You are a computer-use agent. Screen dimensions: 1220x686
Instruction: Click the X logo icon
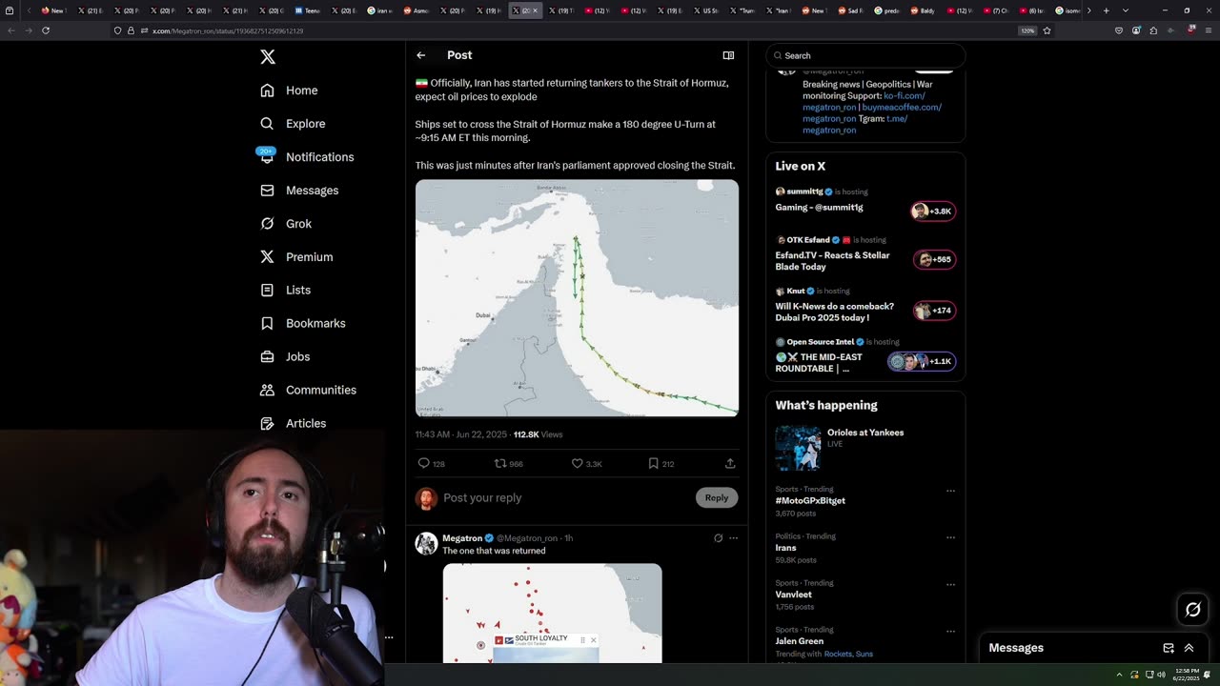pos(268,57)
